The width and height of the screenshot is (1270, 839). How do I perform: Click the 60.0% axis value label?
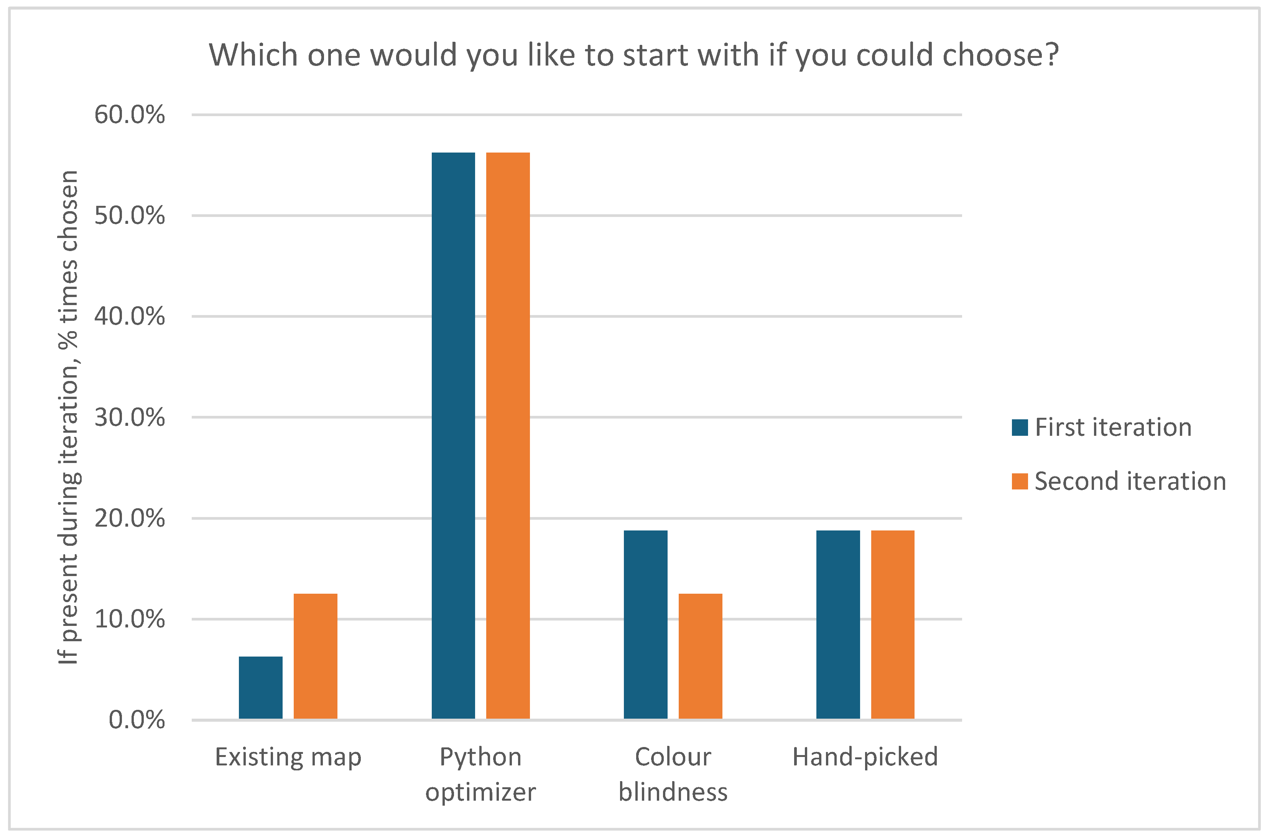pyautogui.click(x=130, y=115)
